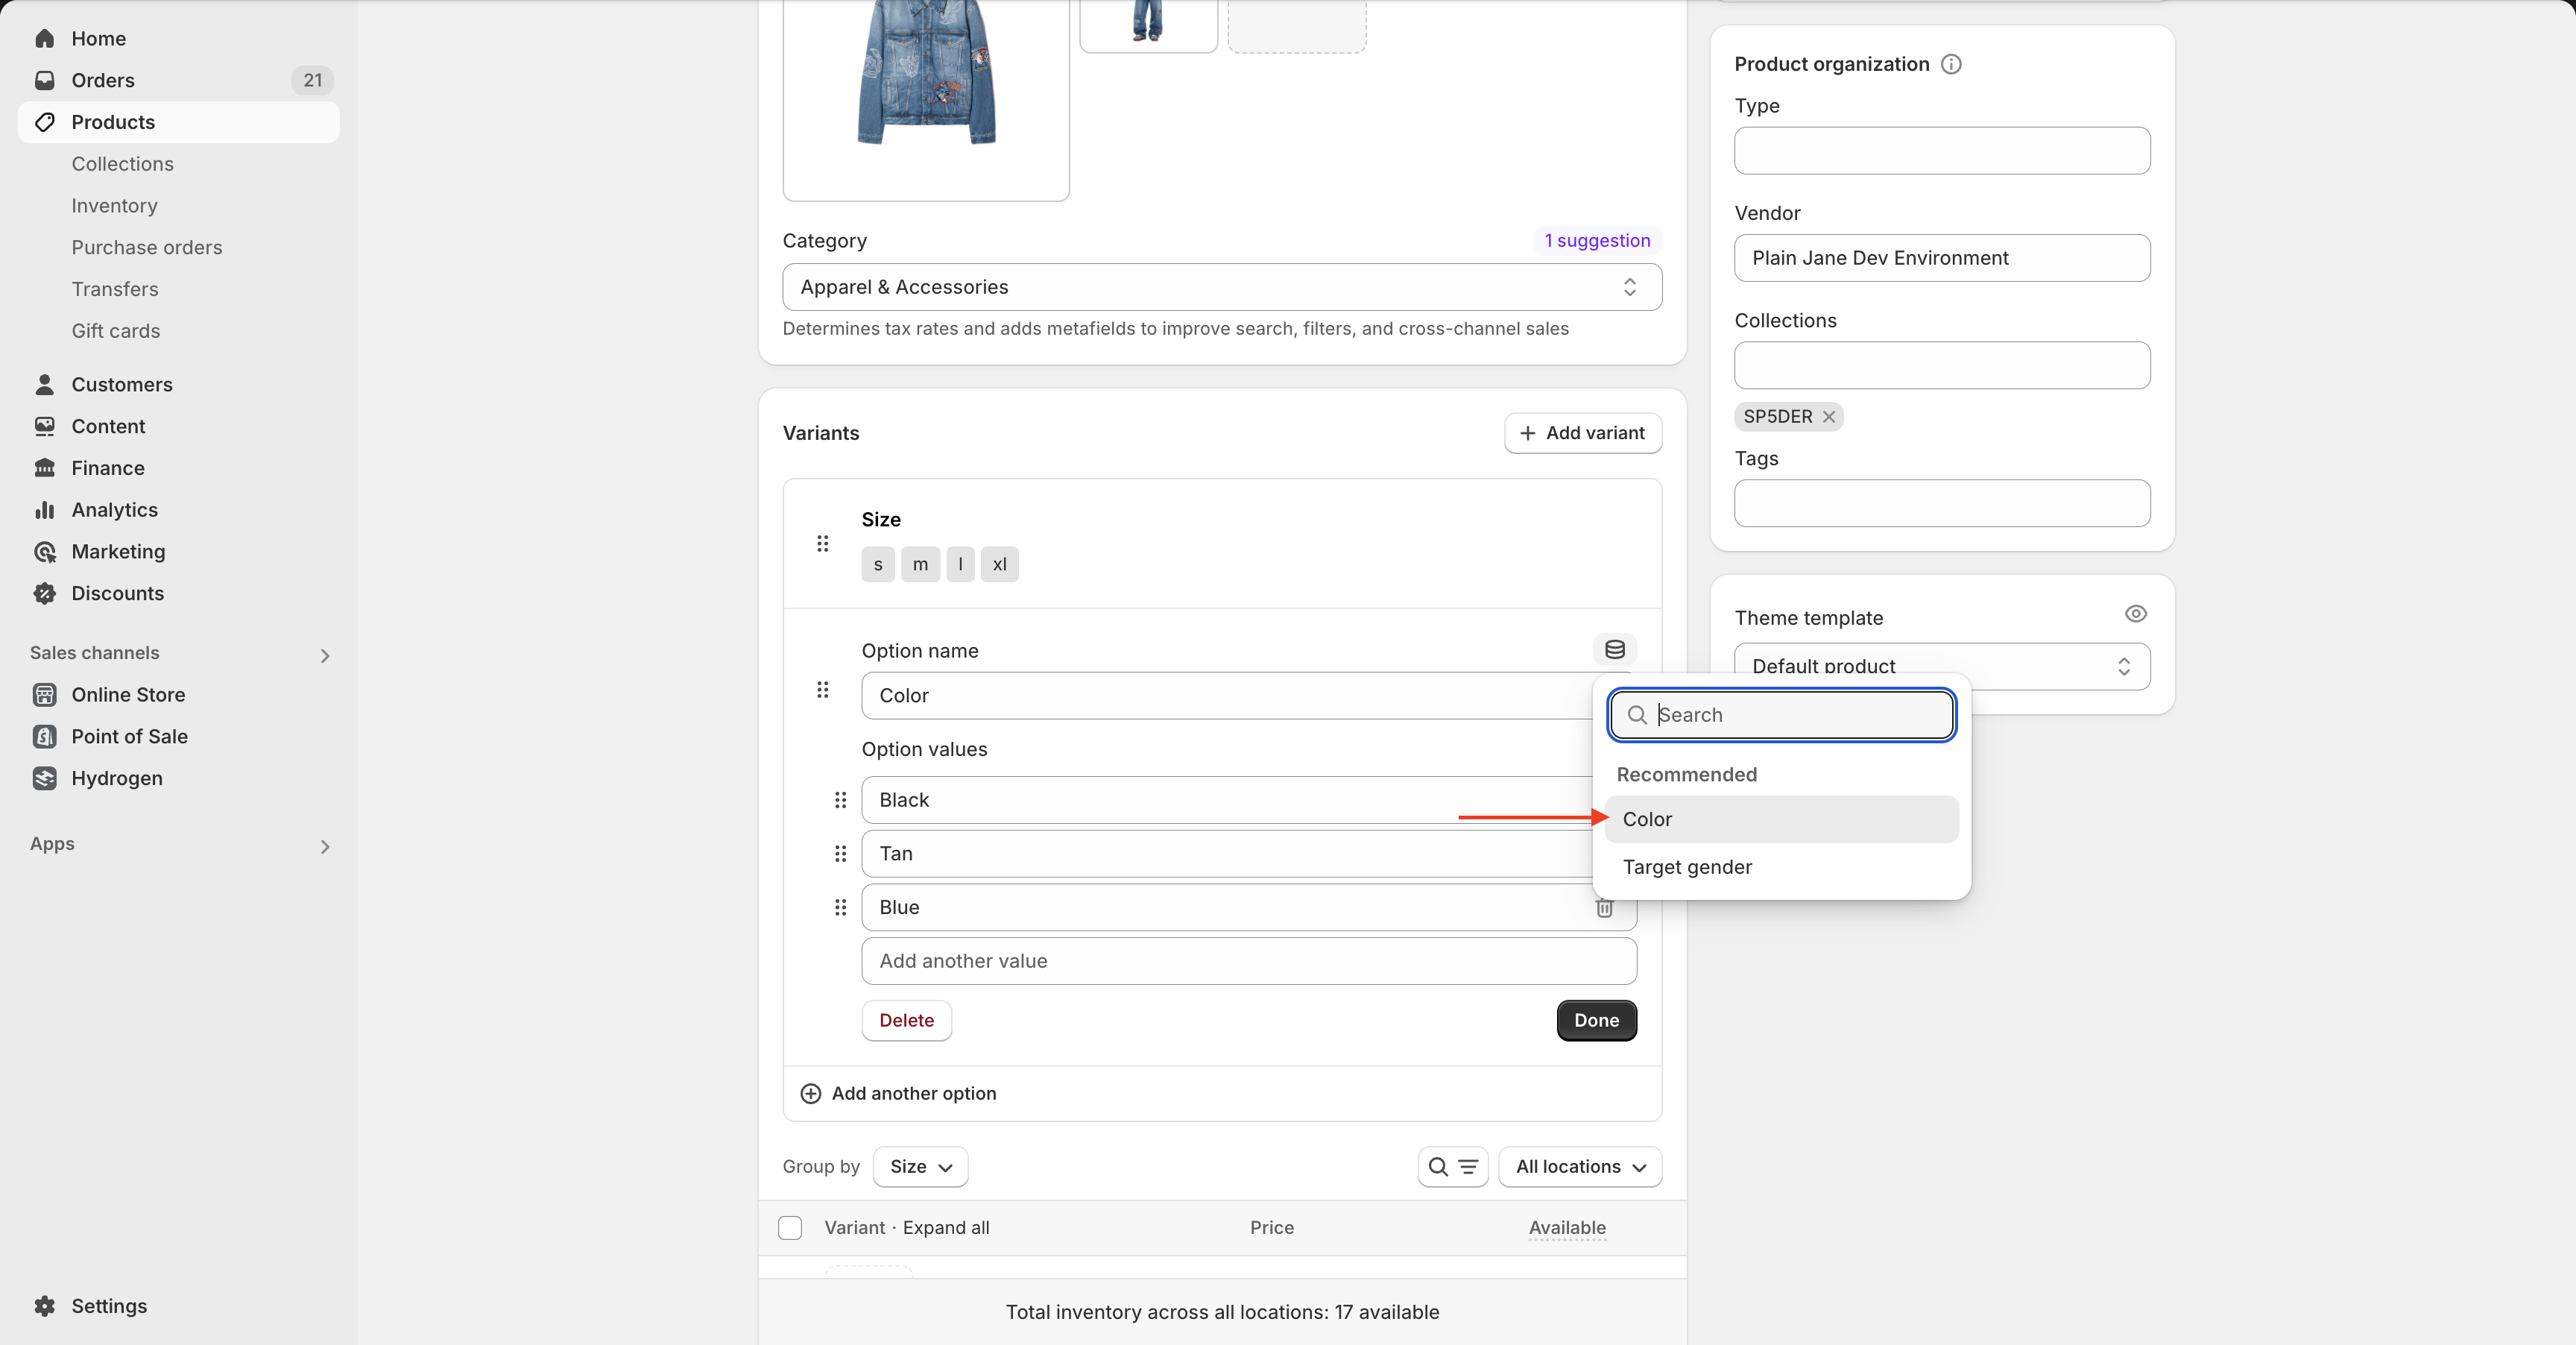This screenshot has height=1345, width=2576.
Task: Remove the SP5DER collection tag
Action: [1828, 417]
